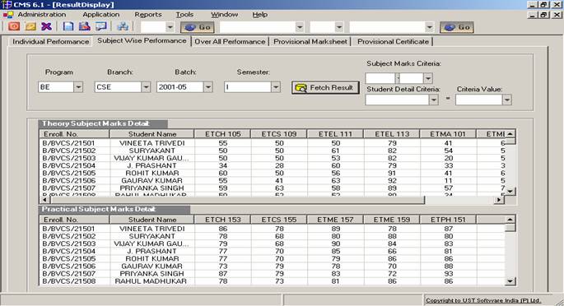
Task: Click the icon left of Administration menu
Action: [8, 15]
